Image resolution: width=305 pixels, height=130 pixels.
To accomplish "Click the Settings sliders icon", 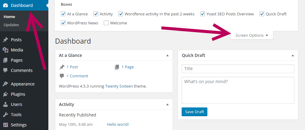I will pyautogui.click(x=5, y=125).
